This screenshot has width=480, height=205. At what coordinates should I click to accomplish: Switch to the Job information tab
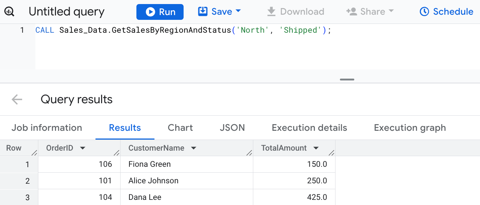(47, 128)
